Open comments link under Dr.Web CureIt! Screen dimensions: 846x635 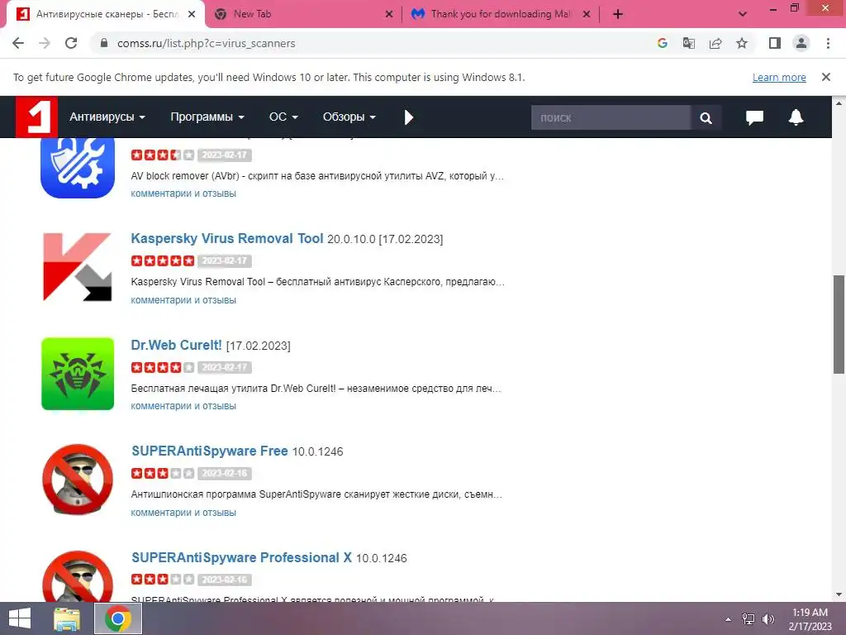(x=183, y=406)
